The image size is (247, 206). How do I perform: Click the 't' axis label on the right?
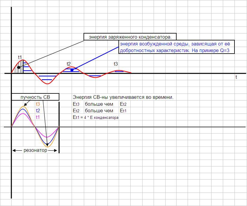point(236,77)
